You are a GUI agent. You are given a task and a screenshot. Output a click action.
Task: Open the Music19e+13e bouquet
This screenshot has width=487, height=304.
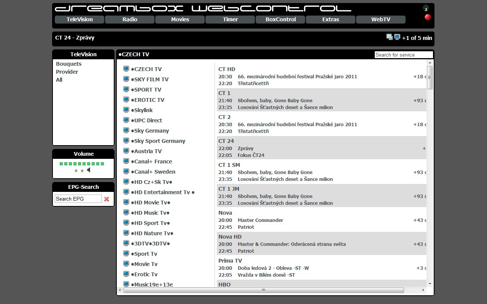tap(152, 284)
